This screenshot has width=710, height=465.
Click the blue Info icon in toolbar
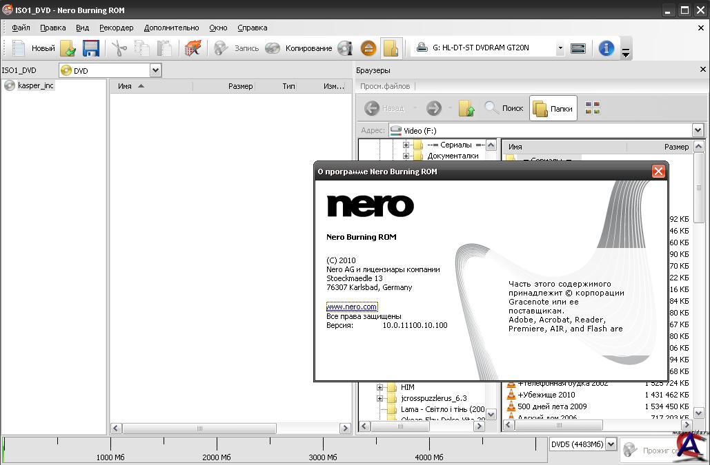(606, 48)
